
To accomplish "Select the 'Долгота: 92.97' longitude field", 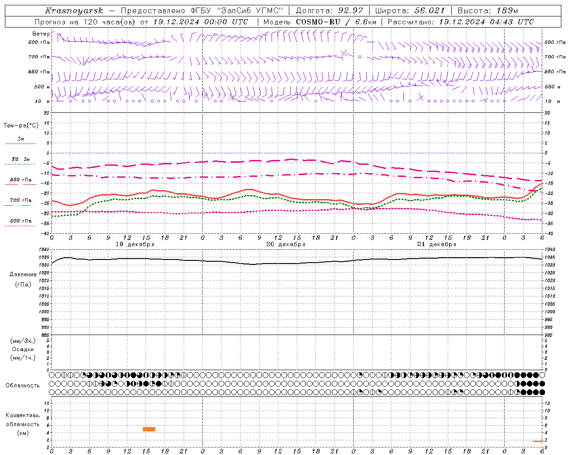I will point(329,11).
